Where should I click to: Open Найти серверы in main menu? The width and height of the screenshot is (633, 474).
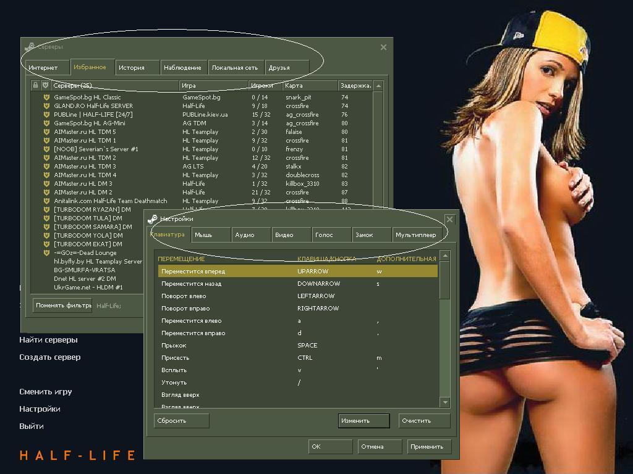click(48, 340)
